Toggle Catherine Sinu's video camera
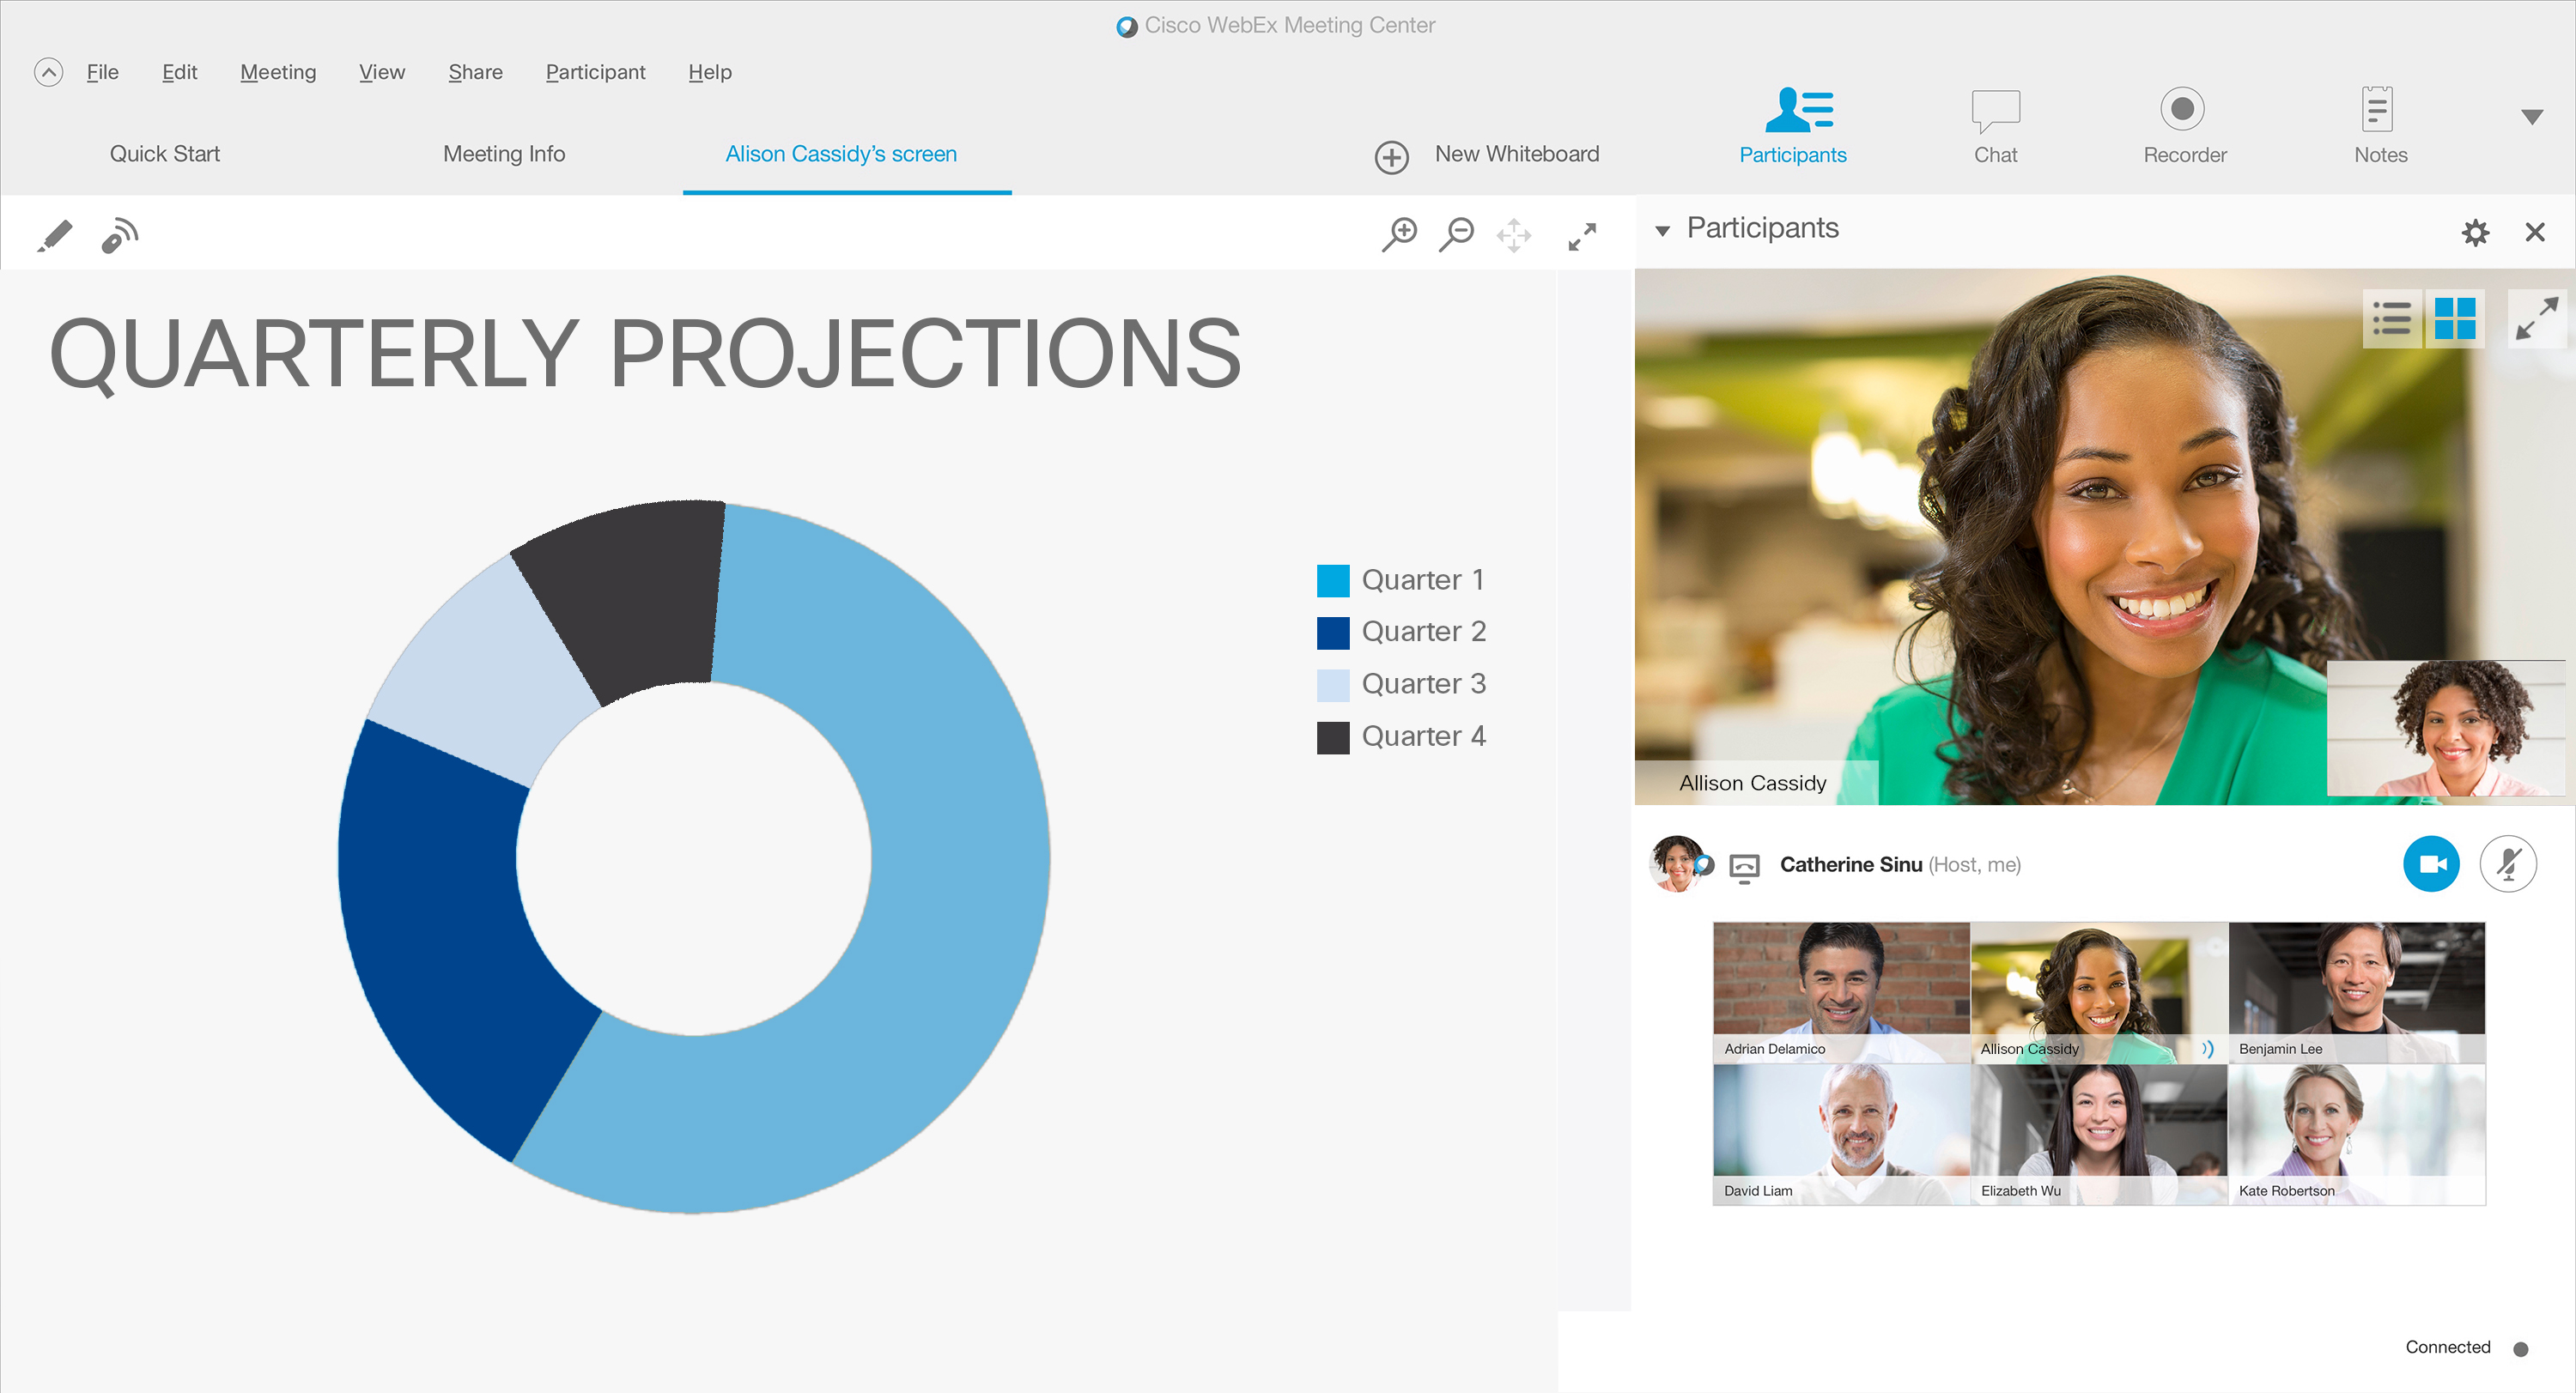The height and width of the screenshot is (1393, 2576). (x=2430, y=863)
